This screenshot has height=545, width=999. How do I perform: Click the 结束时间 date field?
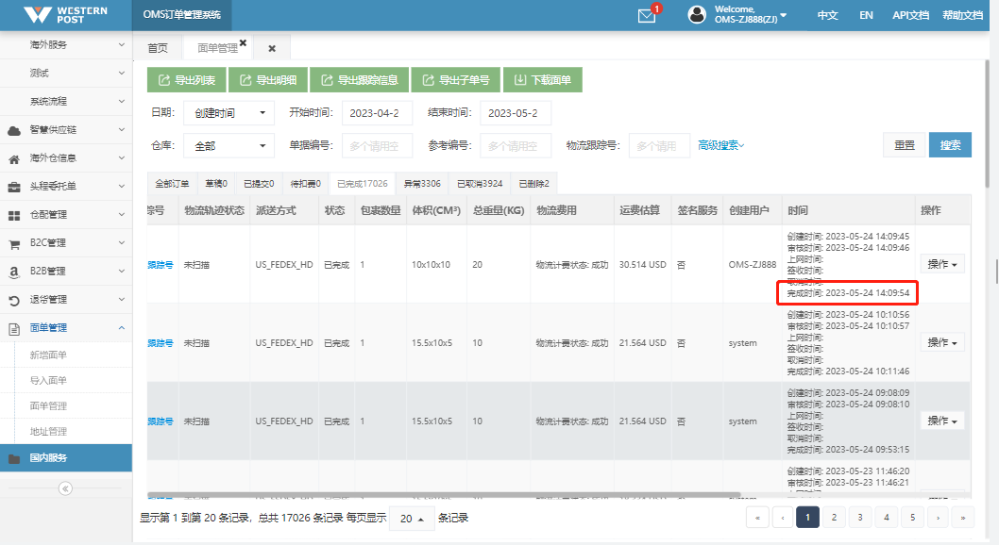(516, 113)
